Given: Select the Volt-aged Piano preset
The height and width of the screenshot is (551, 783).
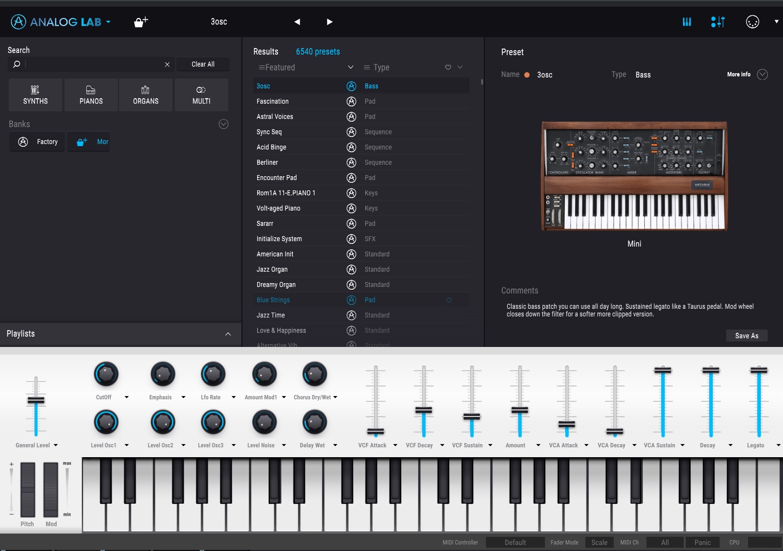Looking at the screenshot, I should 278,208.
